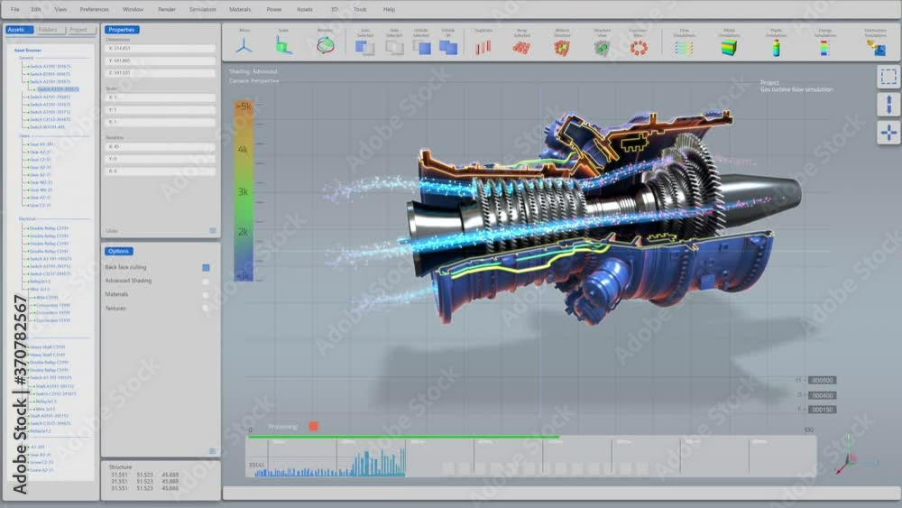The image size is (902, 508).
Task: Enable Materials checkbox in Options
Action: [206, 294]
